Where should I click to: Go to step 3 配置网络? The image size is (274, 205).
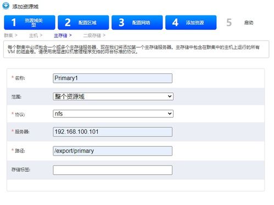coord(137,22)
